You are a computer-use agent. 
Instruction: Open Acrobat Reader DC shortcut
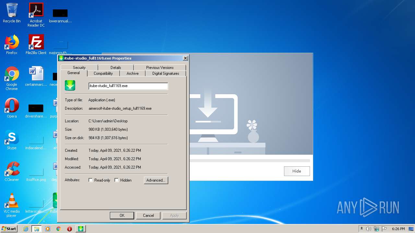tap(36, 15)
